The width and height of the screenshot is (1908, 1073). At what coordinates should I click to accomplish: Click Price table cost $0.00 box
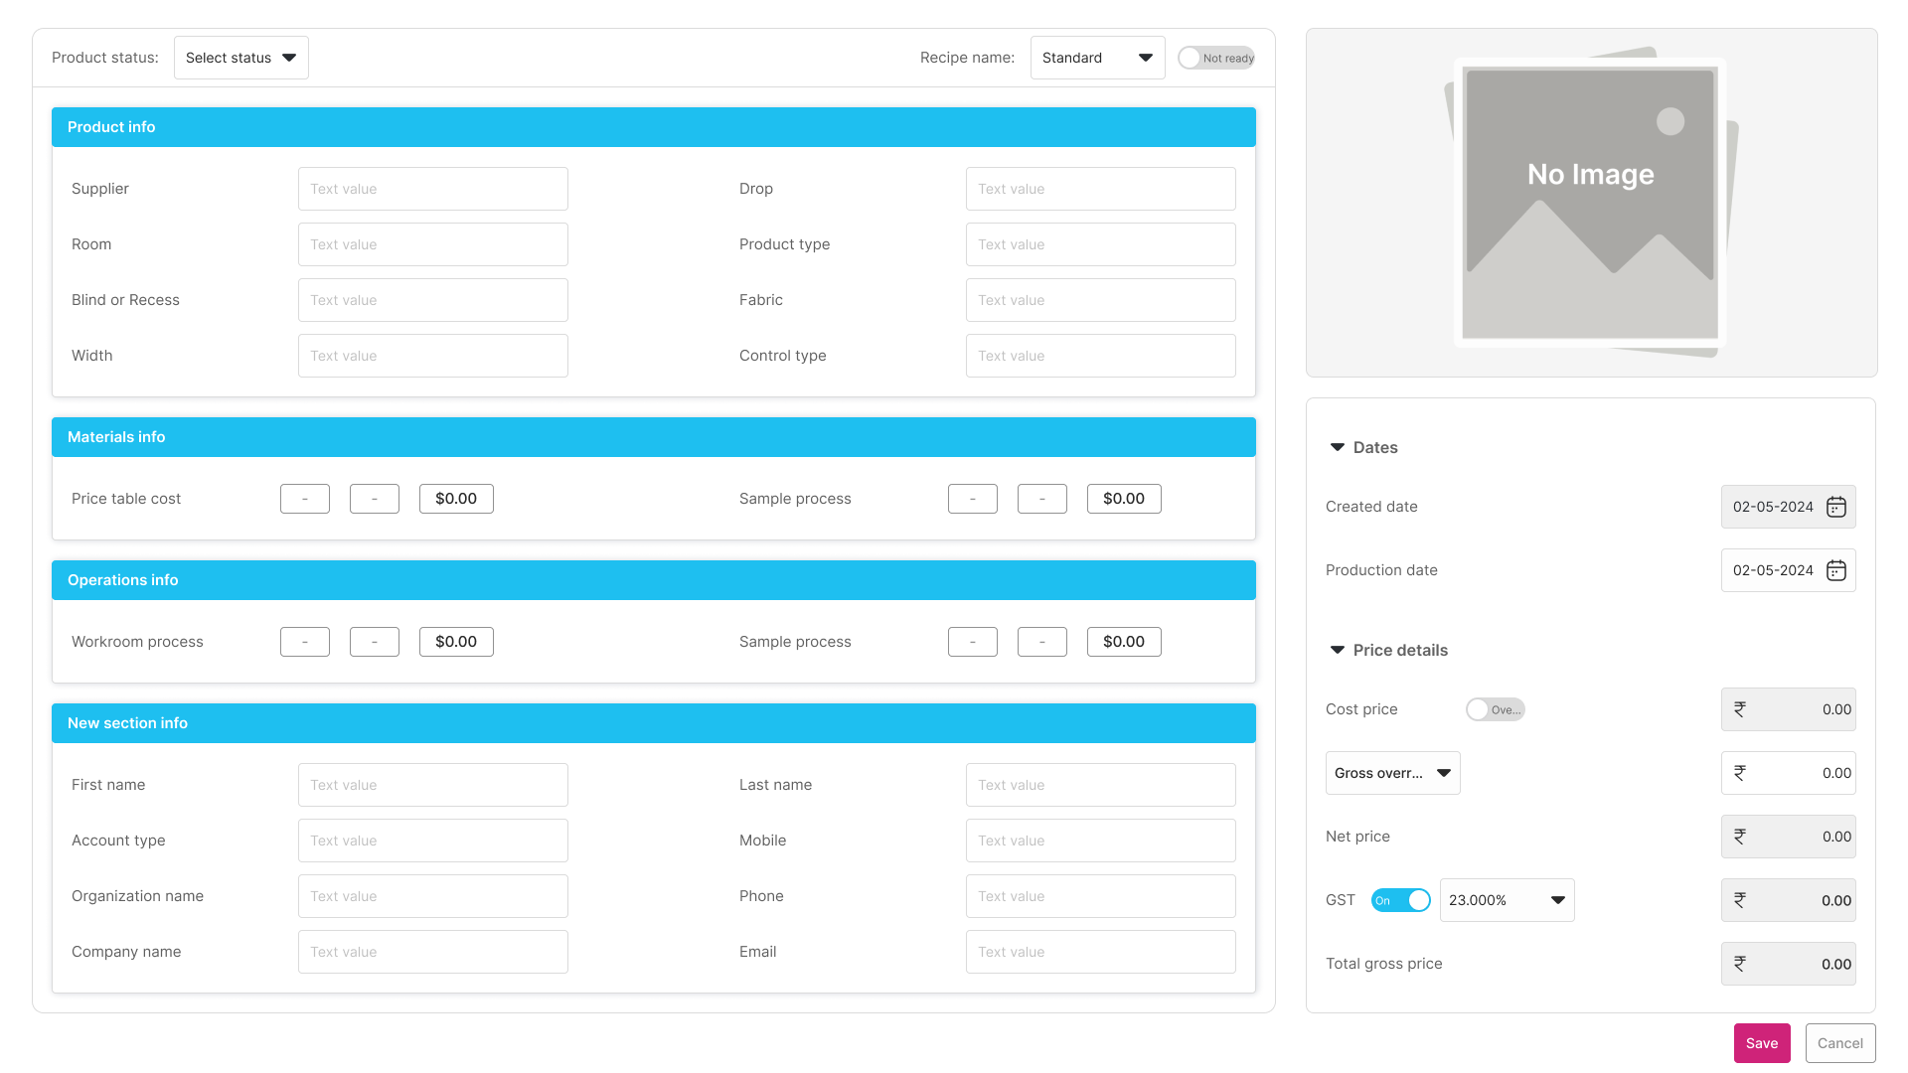point(456,499)
